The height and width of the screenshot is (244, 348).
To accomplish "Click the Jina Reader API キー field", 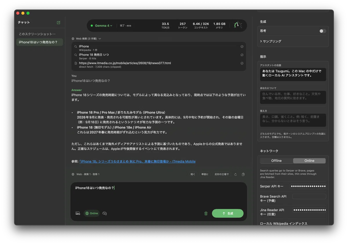I will click(309, 210).
